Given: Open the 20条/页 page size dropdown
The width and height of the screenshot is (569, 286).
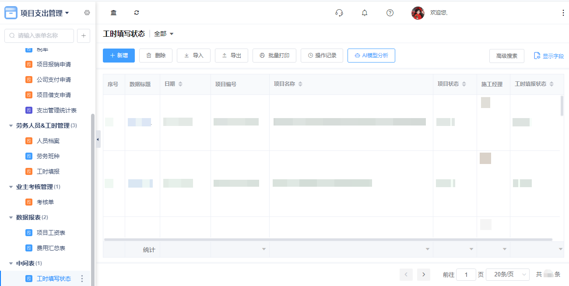Looking at the screenshot, I should tap(508, 275).
